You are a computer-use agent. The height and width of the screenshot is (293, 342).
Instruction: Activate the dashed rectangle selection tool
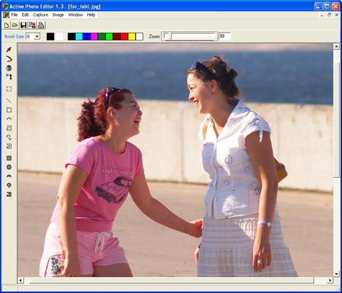(x=9, y=89)
